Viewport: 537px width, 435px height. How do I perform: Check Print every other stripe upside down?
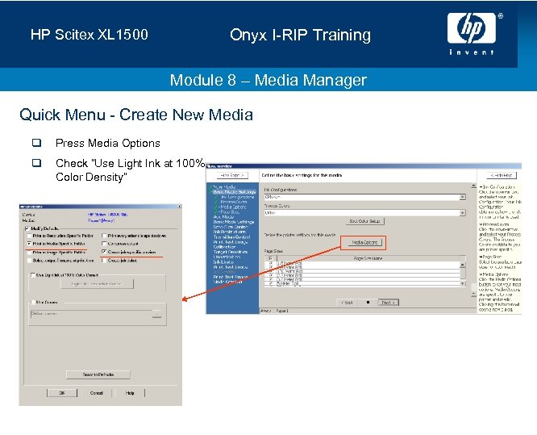coord(104,236)
